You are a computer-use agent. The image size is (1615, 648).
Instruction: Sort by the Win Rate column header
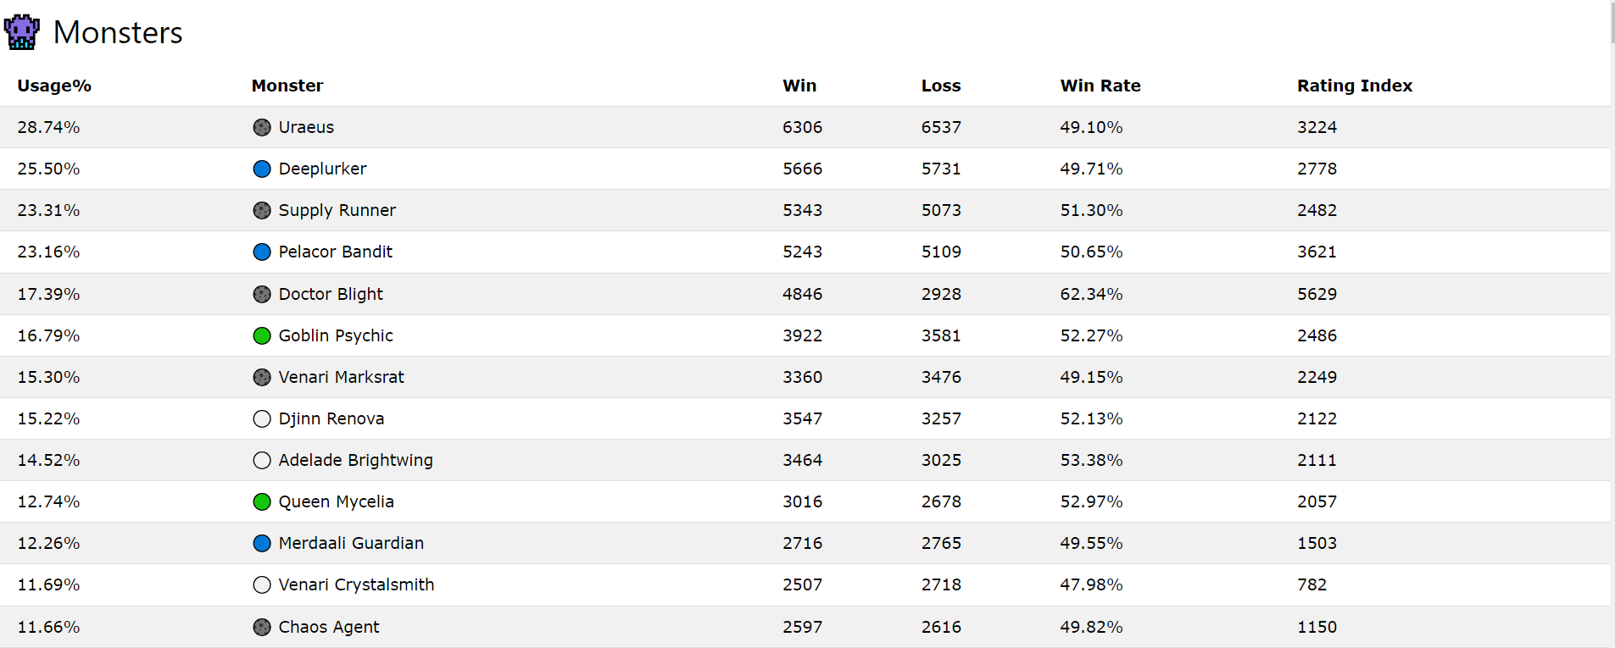click(x=1100, y=86)
